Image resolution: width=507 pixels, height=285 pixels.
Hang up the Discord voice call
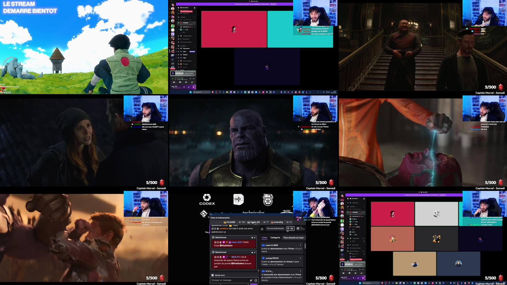coord(194,79)
